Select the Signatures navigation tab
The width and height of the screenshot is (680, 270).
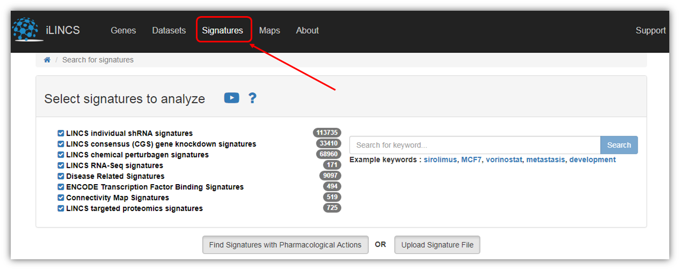223,31
